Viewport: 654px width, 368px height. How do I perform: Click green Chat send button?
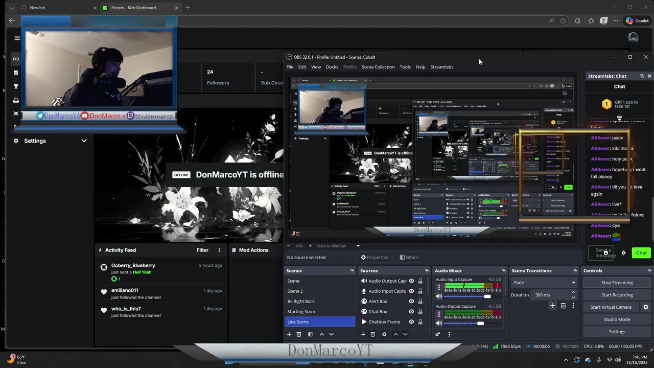pos(641,253)
